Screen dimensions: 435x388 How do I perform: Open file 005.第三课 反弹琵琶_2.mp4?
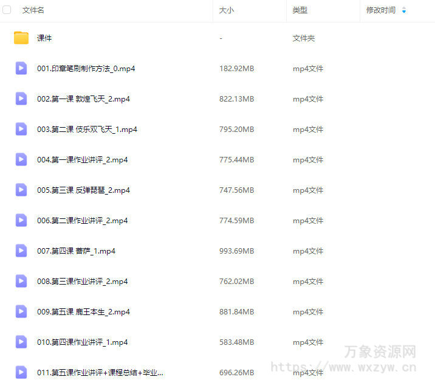click(83, 190)
